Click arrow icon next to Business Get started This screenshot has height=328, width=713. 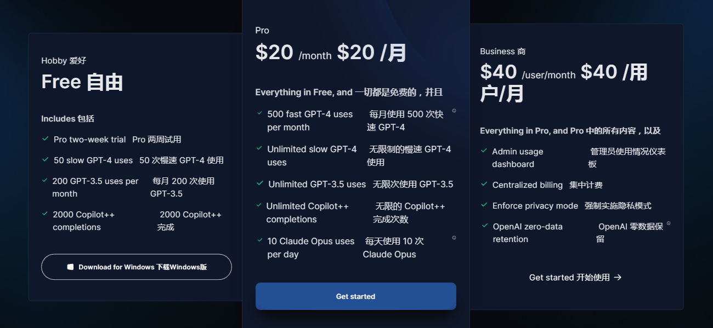point(618,278)
